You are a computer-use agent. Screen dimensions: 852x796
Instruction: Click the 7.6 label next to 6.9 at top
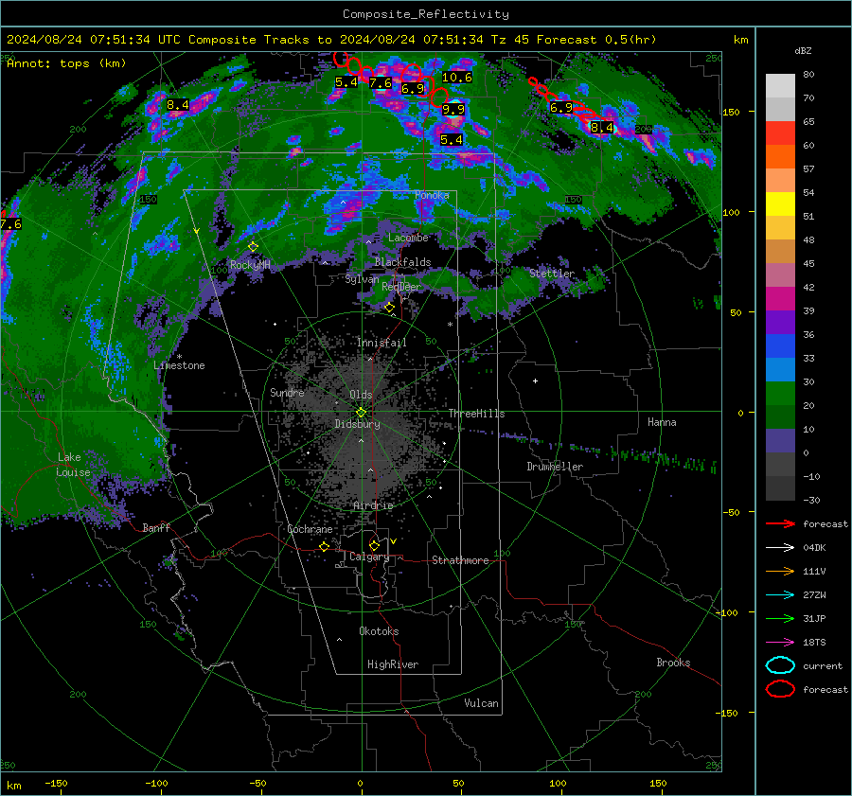[381, 82]
